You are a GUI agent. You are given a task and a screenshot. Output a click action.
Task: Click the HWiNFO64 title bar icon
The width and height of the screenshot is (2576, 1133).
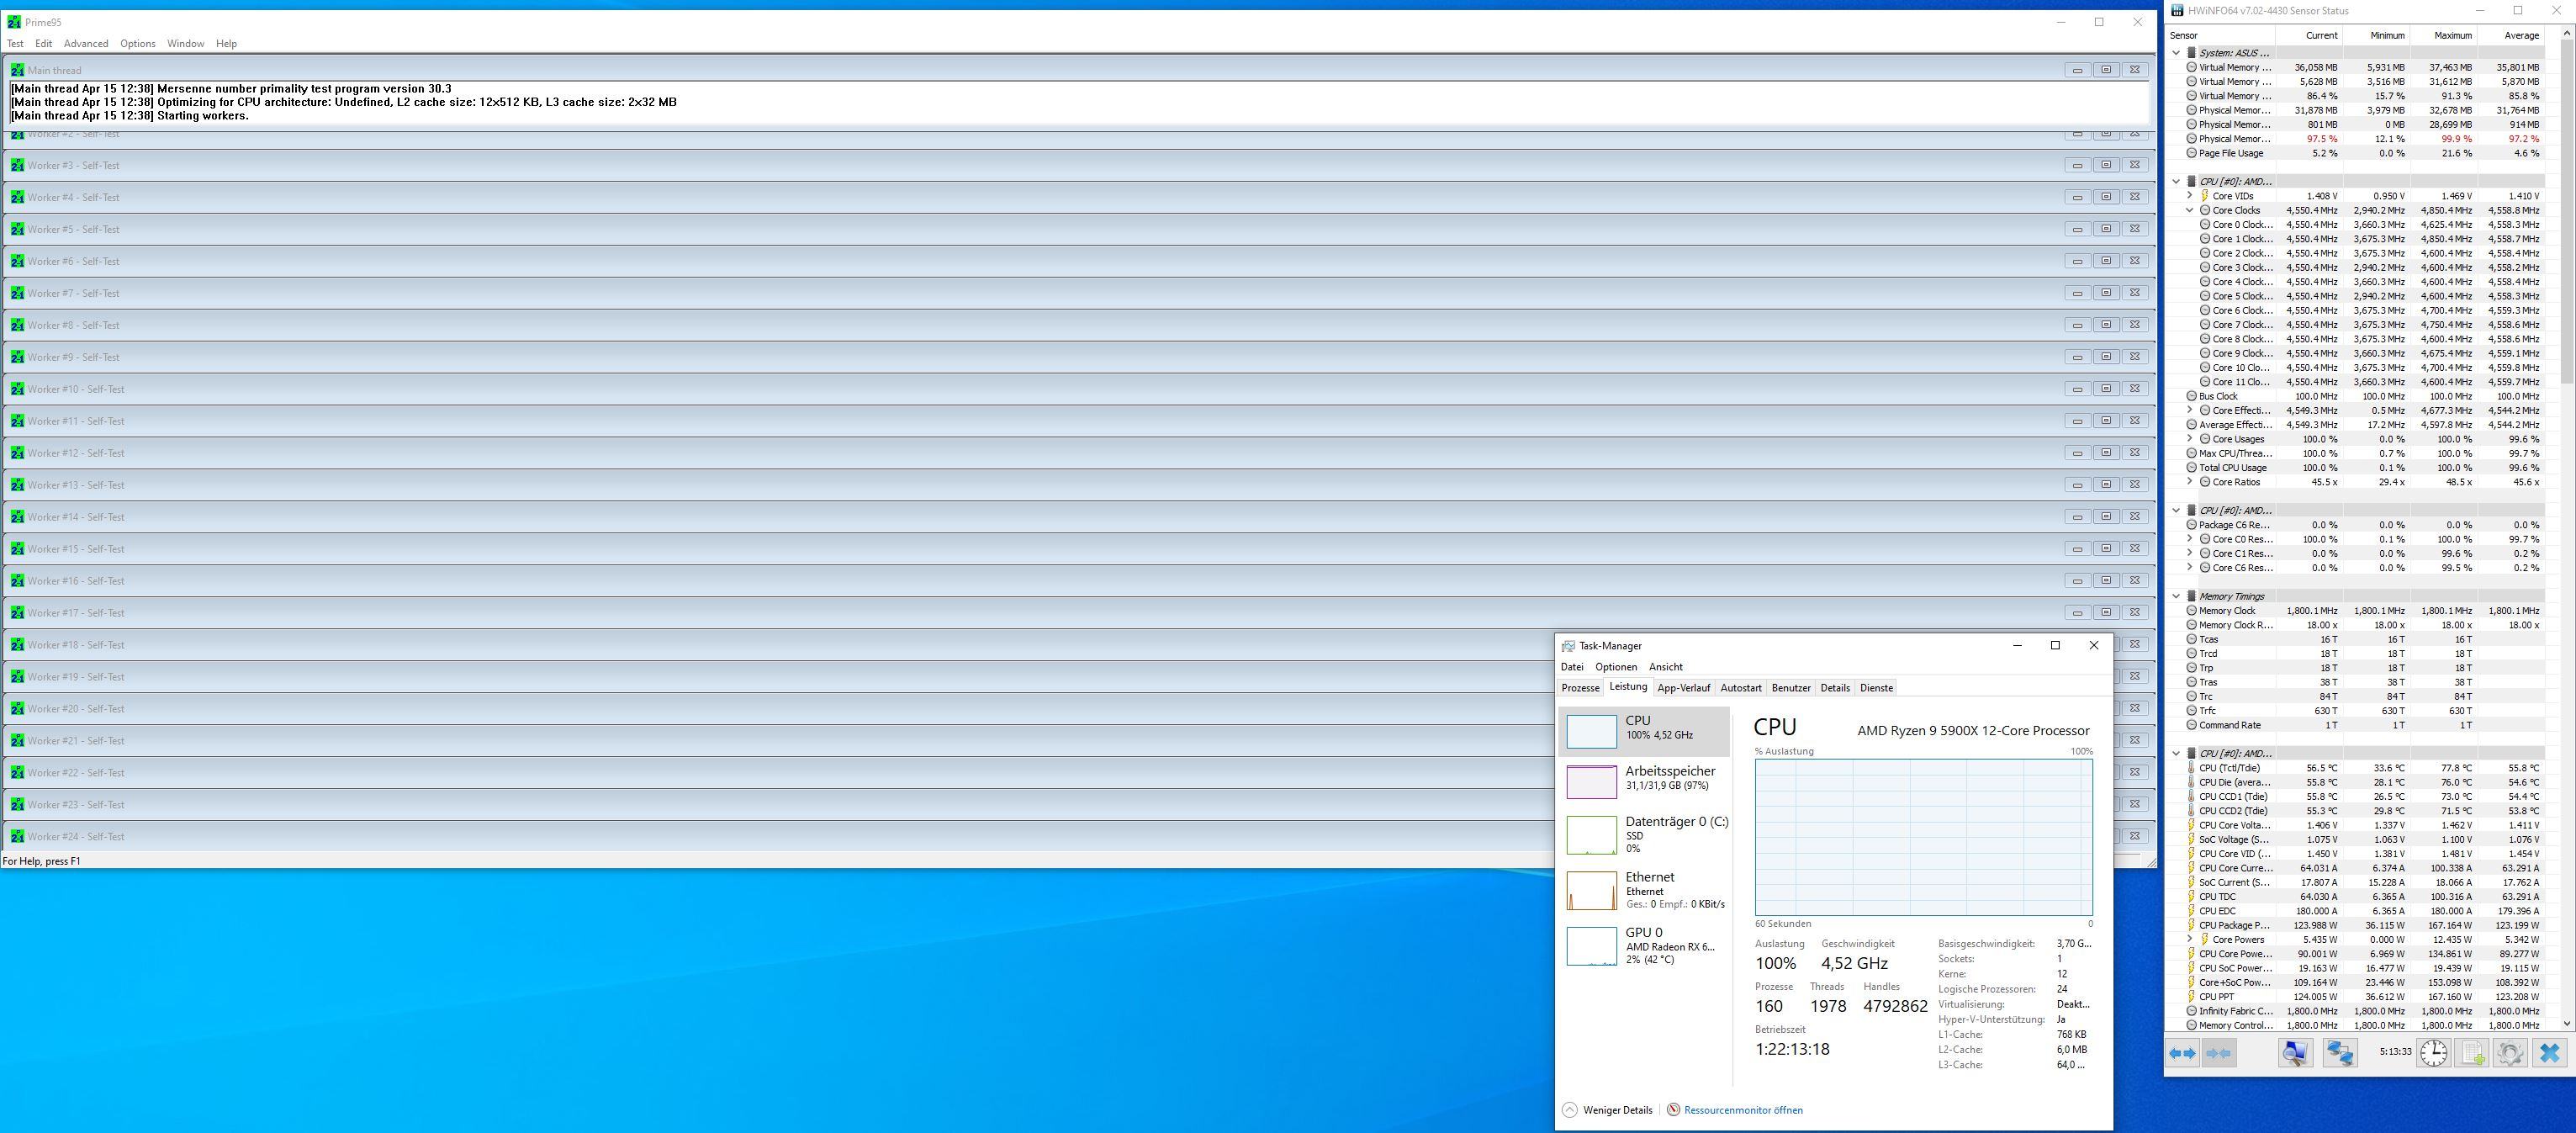(2176, 11)
